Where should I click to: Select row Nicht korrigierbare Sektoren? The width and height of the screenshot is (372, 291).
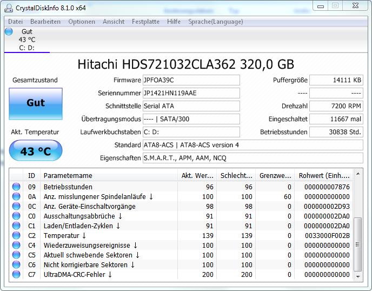(181, 264)
